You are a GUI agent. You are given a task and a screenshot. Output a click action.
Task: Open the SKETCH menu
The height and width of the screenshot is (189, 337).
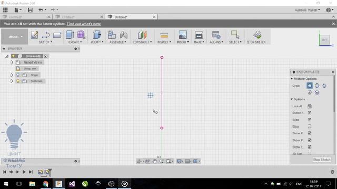pos(45,42)
